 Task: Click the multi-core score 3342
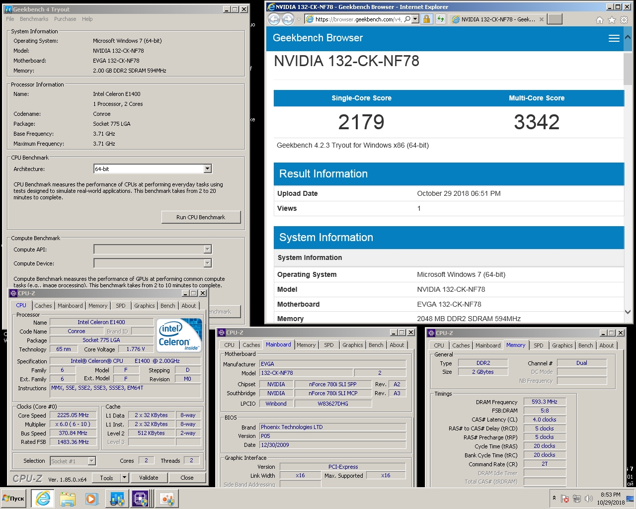(537, 122)
